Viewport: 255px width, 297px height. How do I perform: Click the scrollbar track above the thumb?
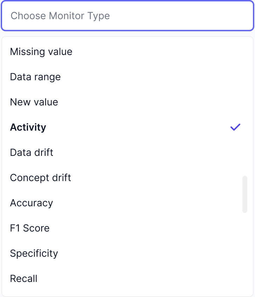(x=245, y=105)
